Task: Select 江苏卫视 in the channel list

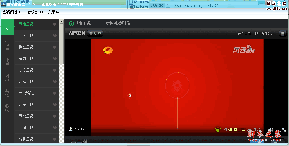Action: [x=37, y=36]
